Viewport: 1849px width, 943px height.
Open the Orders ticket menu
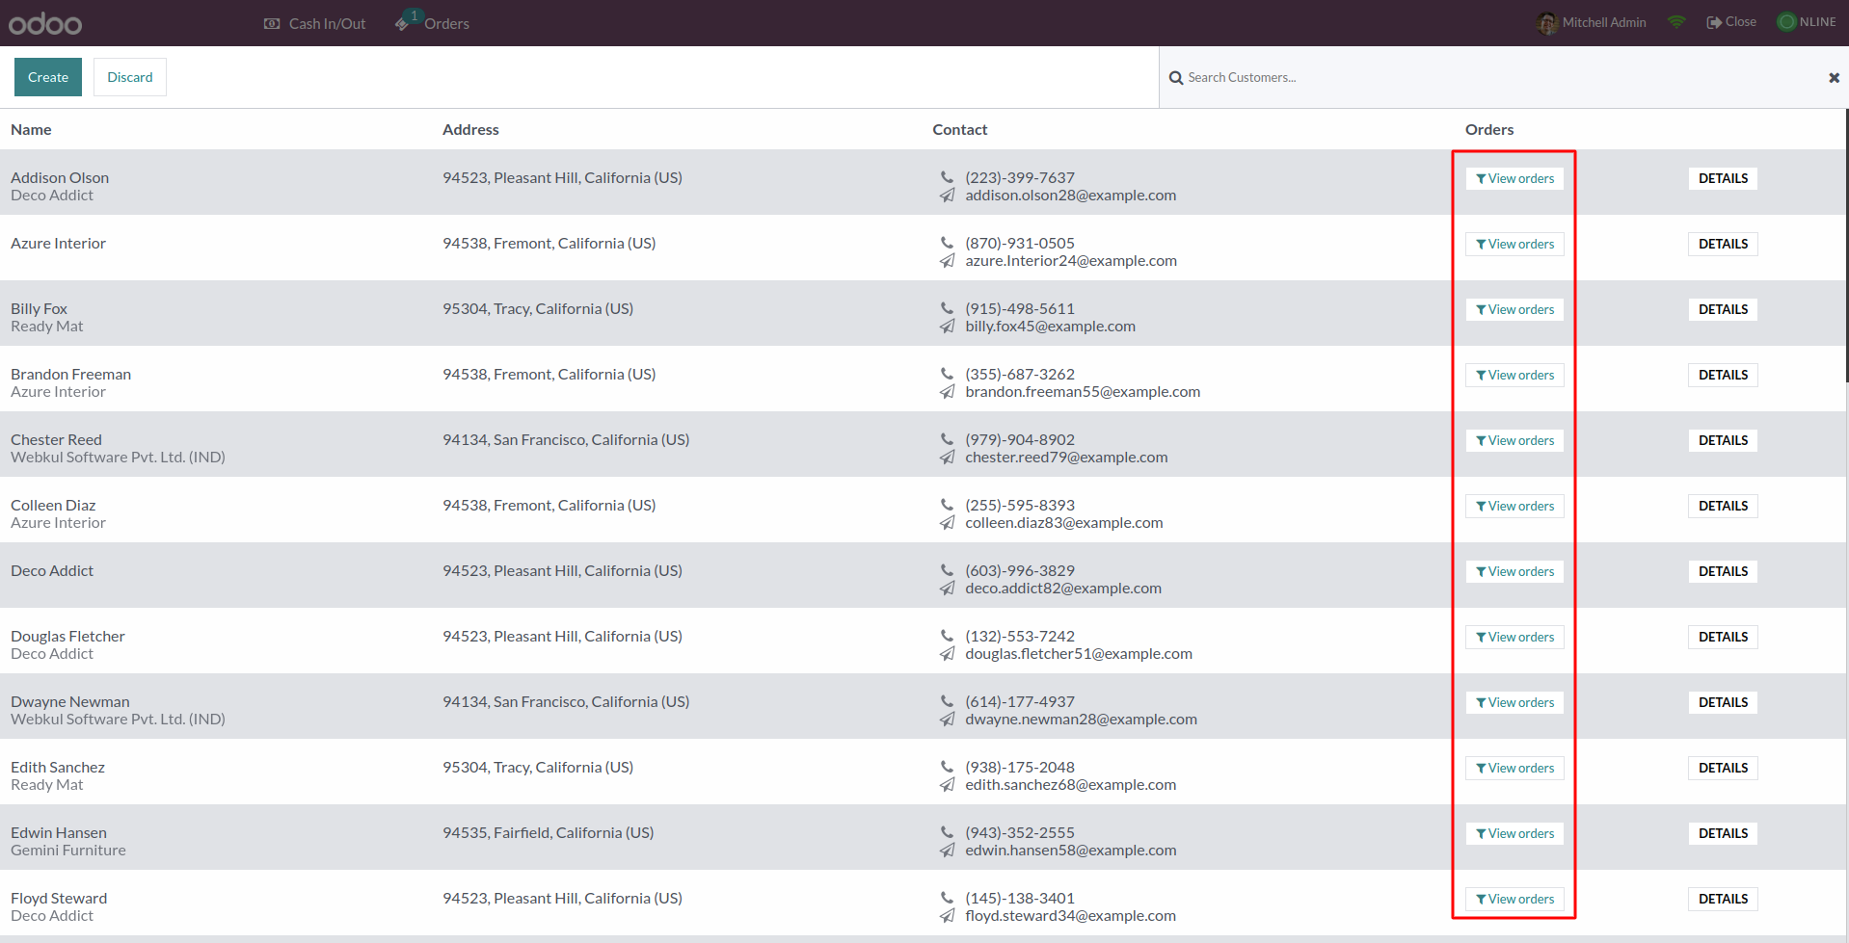click(432, 23)
